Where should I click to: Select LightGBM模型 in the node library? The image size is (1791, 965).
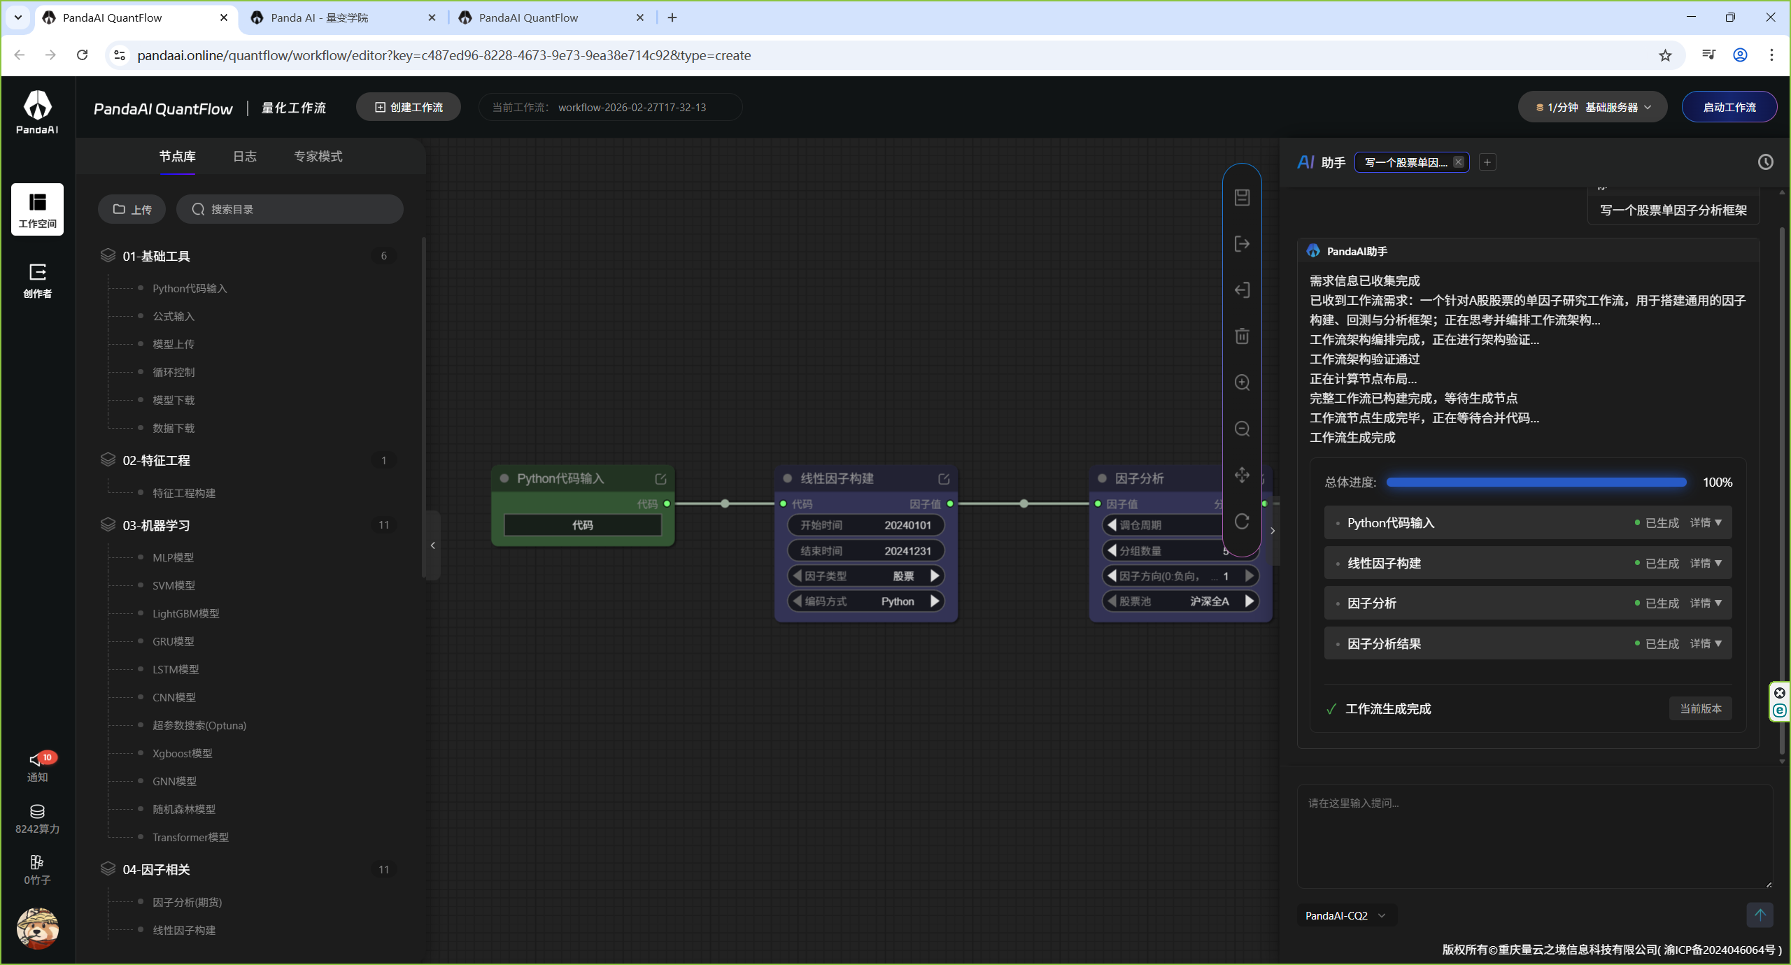tap(186, 613)
